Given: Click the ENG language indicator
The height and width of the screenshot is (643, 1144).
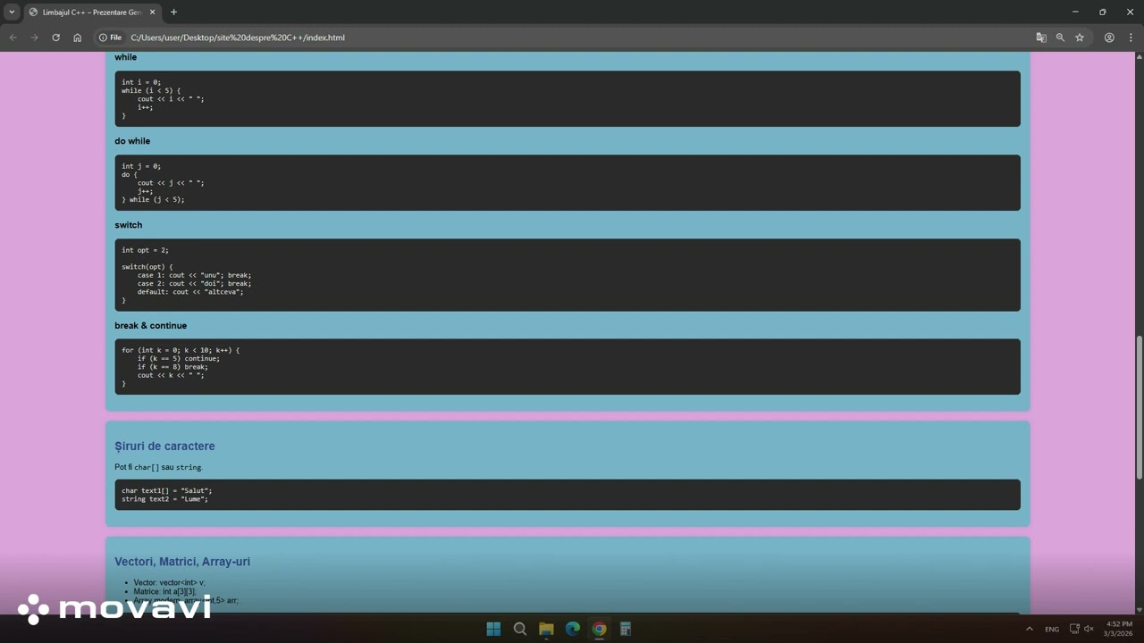Looking at the screenshot, I should coord(1052,629).
